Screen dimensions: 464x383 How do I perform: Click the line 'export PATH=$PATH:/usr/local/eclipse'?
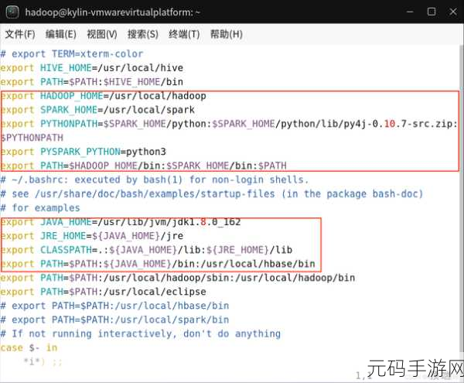coord(103,292)
